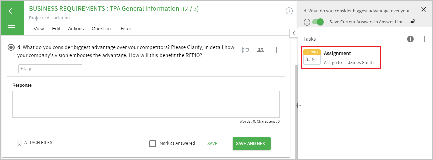Click the SAVE AND NEXT button

[252, 144]
